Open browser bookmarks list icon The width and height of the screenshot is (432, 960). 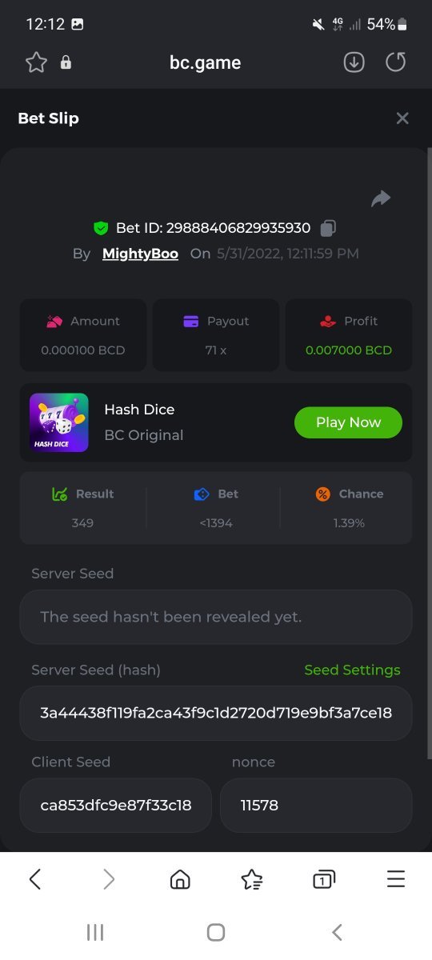point(252,880)
